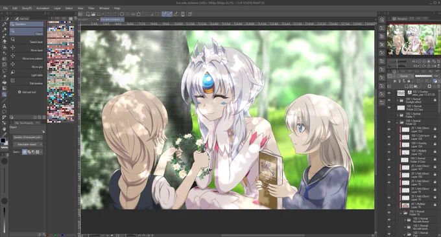Click the trash icon to delete layer
This screenshot has height=237, width=441.
(438, 86)
